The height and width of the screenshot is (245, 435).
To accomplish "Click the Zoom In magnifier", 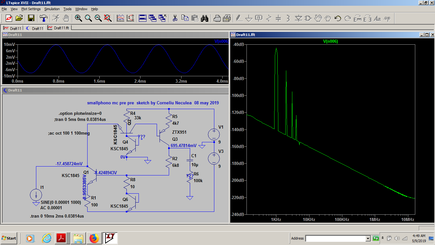I will [78, 18].
